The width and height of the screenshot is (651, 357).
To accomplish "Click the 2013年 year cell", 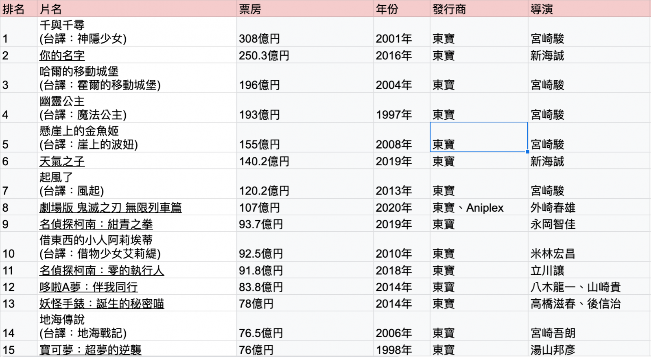I will (402, 184).
